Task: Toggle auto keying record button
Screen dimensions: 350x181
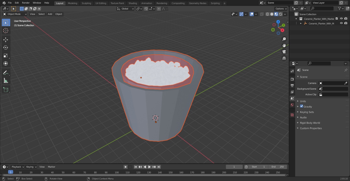Action: point(126,167)
